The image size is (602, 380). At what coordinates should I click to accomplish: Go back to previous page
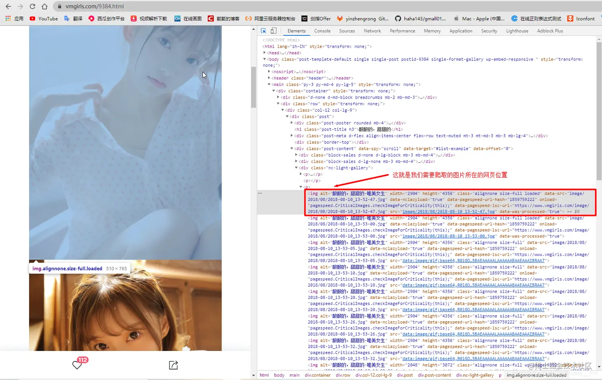pos(8,6)
